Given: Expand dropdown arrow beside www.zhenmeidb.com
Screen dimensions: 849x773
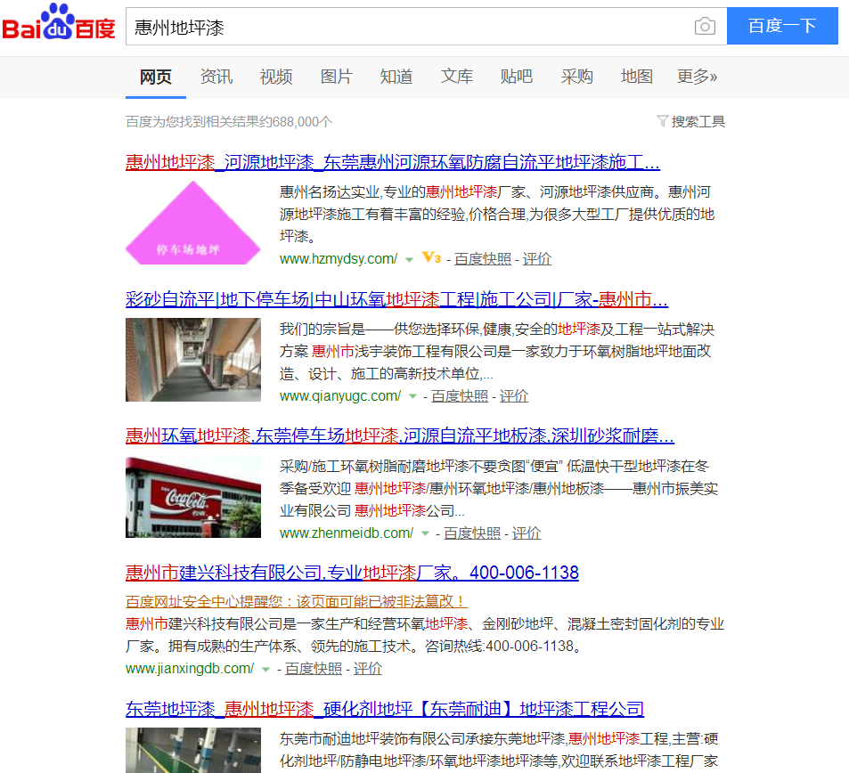Looking at the screenshot, I should click(x=425, y=533).
